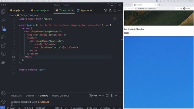
Task: Click the large blue tour image
Action: coord(159,72)
